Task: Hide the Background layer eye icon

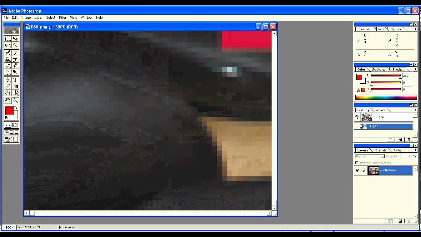Action: pos(357,170)
